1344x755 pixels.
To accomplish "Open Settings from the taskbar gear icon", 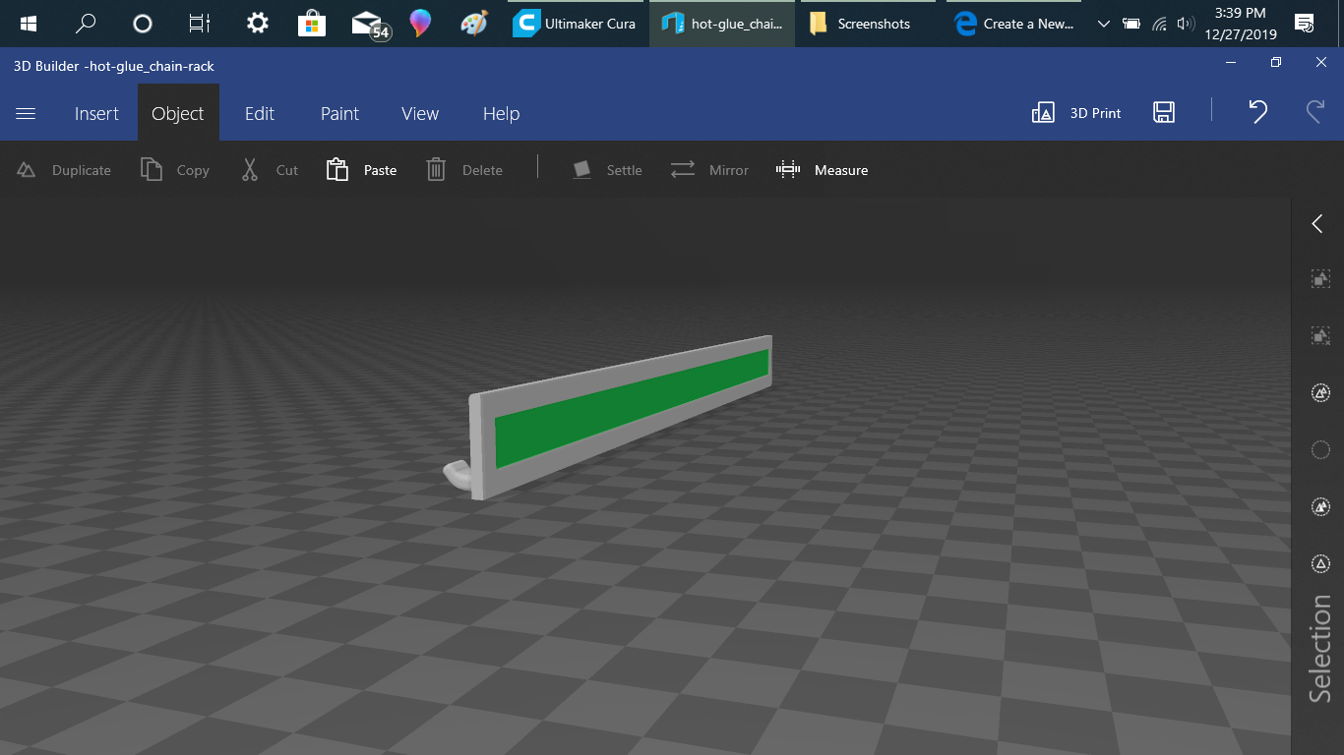I will 257,24.
